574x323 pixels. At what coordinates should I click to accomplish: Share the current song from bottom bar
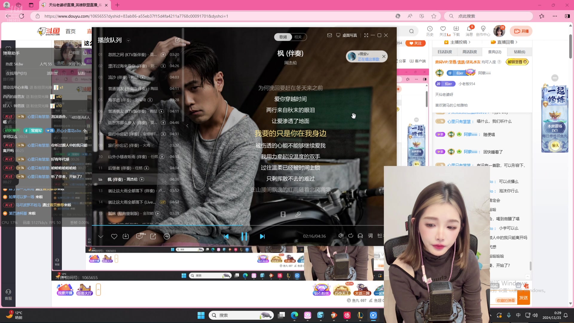pyautogui.click(x=153, y=236)
